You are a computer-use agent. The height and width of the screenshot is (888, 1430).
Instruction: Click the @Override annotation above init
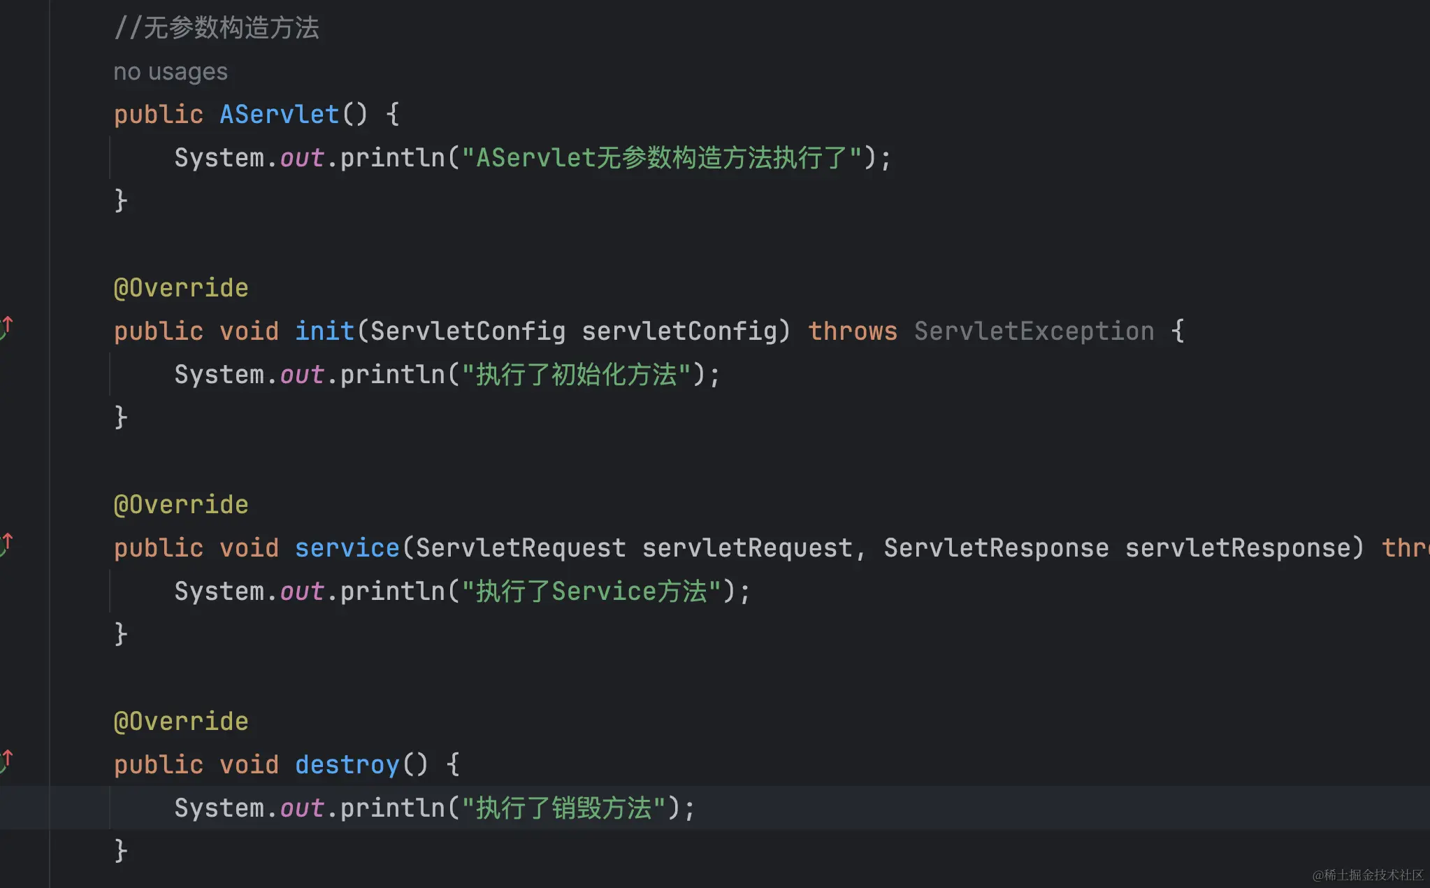click(181, 288)
